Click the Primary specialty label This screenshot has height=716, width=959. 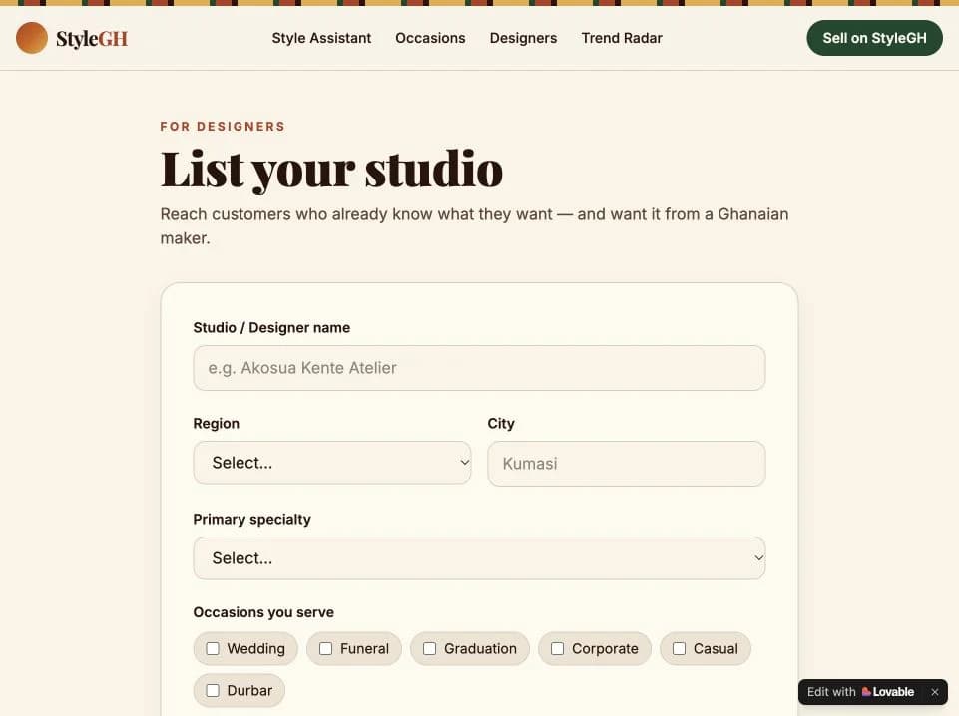click(252, 519)
